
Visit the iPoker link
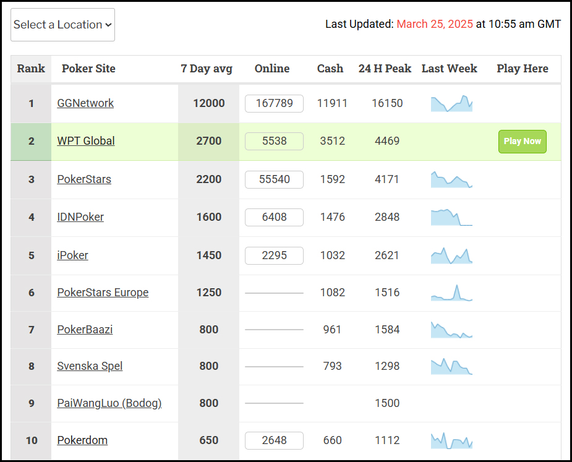tap(72, 255)
